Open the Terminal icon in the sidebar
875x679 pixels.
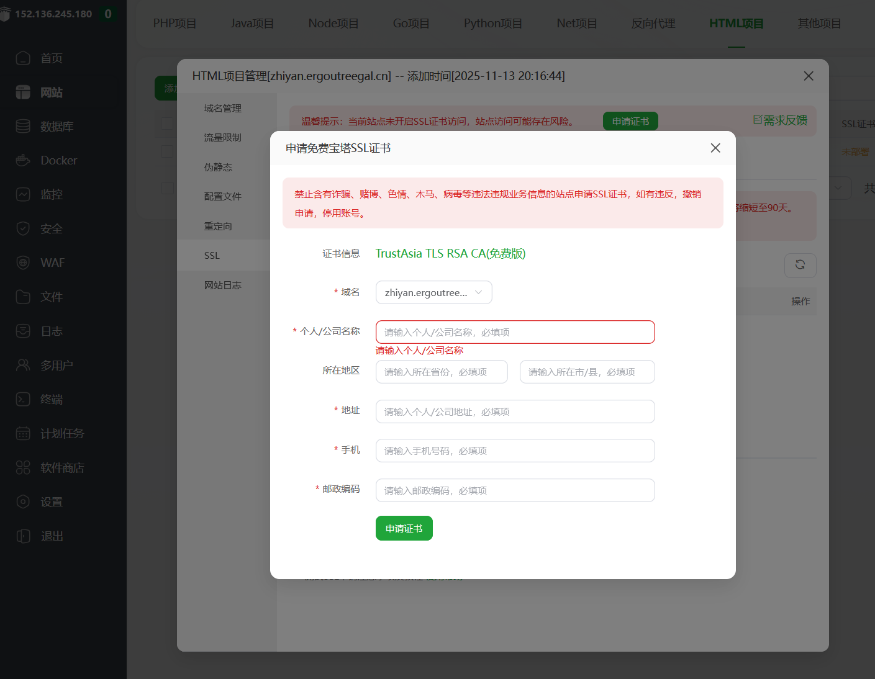click(23, 400)
